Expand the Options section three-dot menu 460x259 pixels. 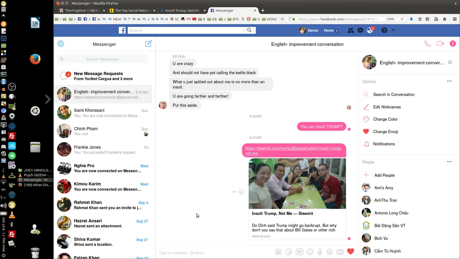coord(449,81)
